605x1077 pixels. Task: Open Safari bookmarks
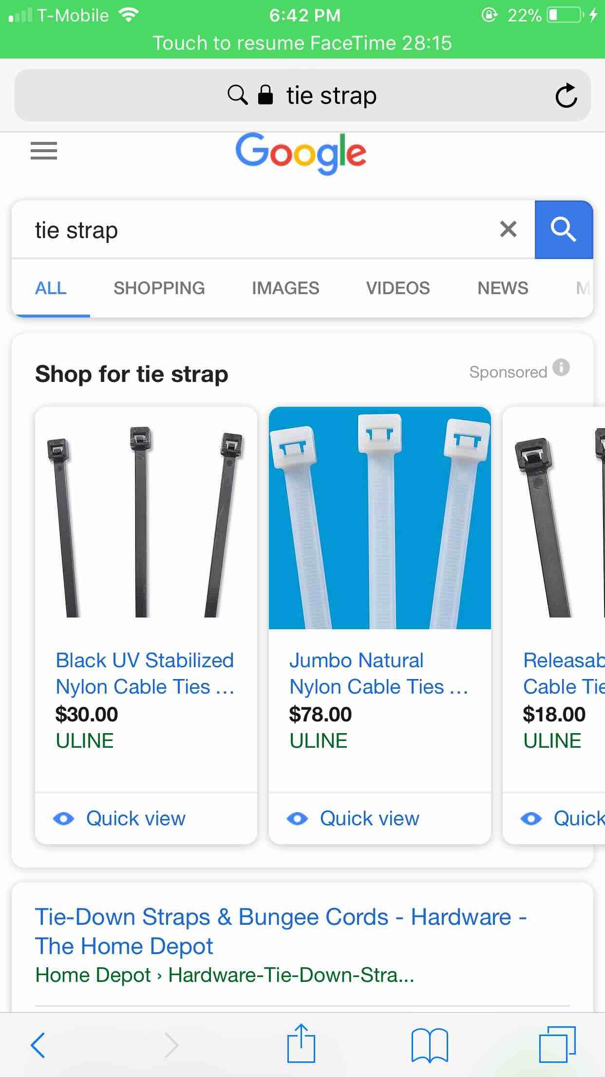pyautogui.click(x=429, y=1045)
